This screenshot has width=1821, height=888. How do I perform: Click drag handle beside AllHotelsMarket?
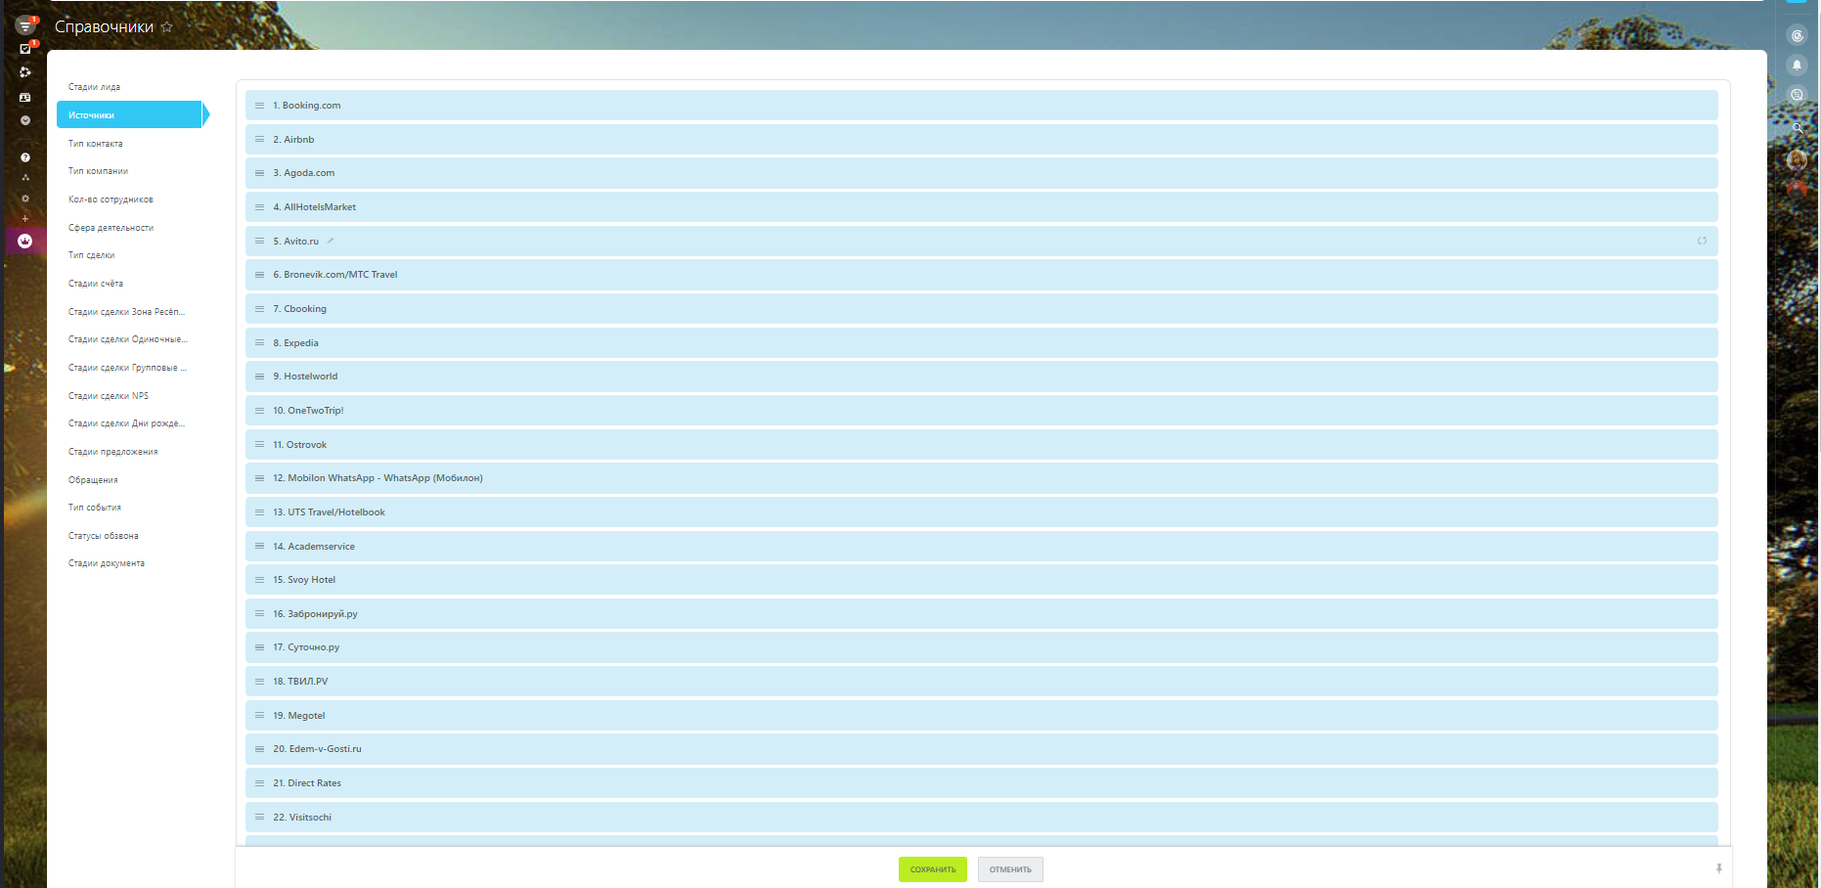coord(260,207)
